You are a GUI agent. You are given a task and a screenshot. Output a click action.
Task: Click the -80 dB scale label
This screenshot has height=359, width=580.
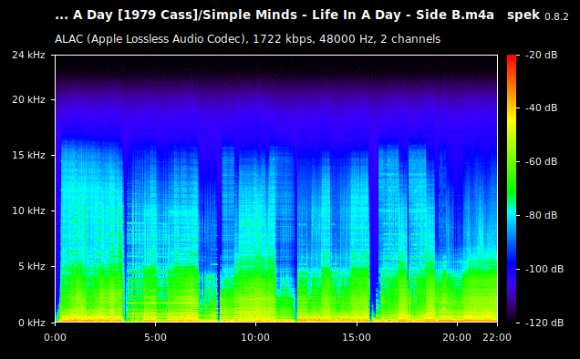pyautogui.click(x=542, y=215)
